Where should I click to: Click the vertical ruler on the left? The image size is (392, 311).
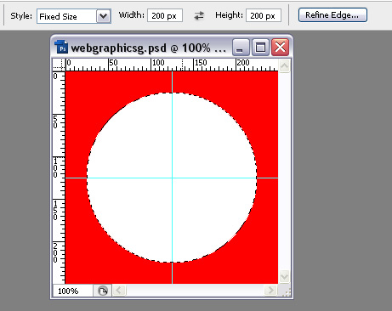[59, 178]
